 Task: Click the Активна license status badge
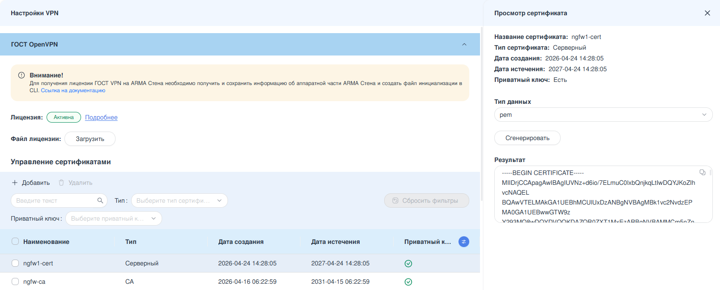(64, 117)
